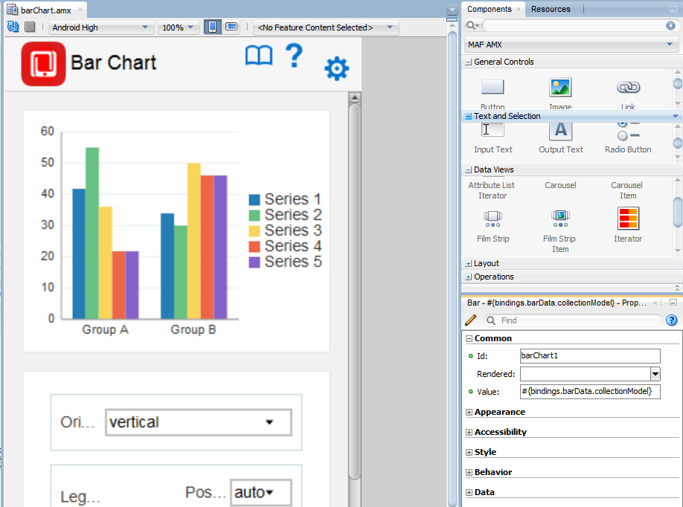
Task: Select the Iterator component icon
Action: (628, 218)
